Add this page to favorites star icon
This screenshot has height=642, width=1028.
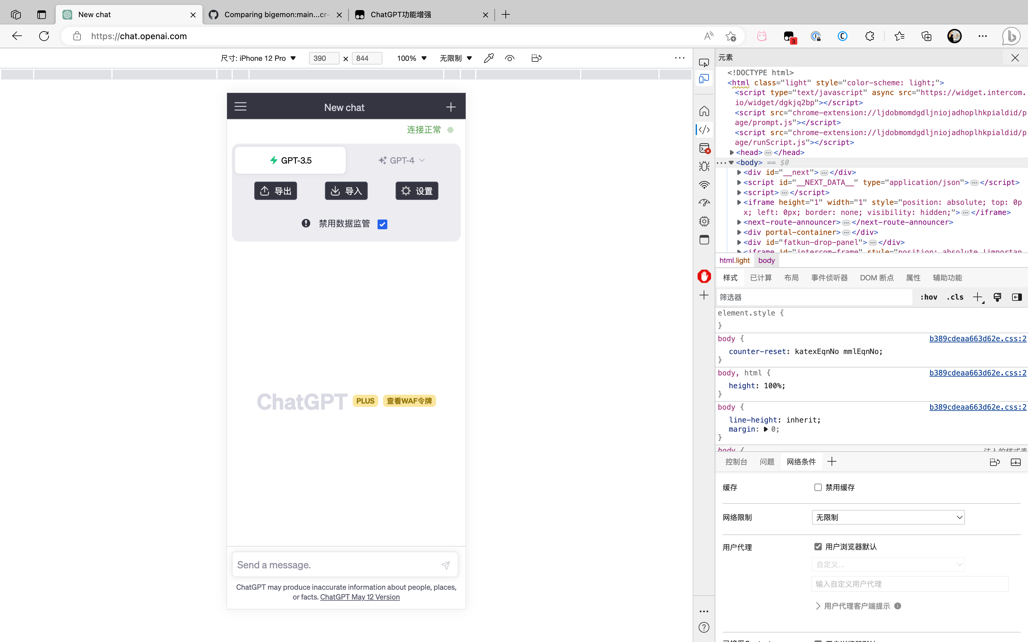coord(731,36)
